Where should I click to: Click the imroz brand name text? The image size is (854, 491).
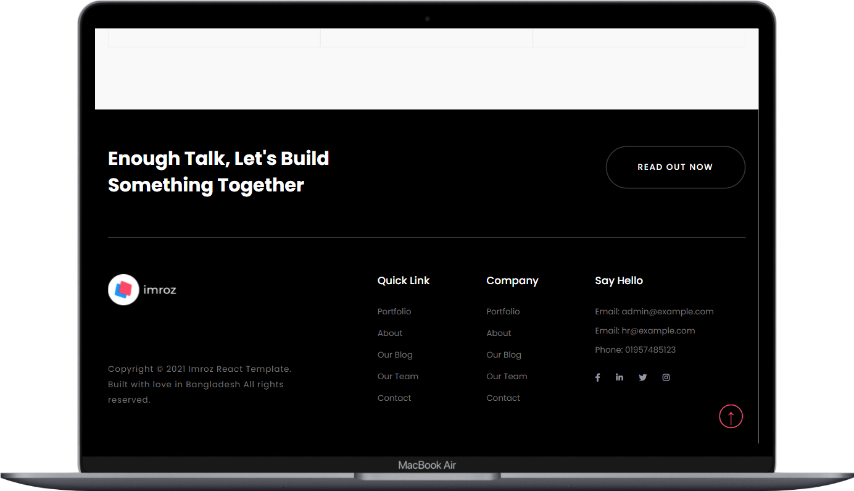tap(160, 290)
